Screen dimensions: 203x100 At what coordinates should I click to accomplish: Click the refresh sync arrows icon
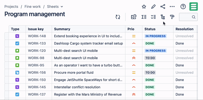click(x=118, y=17)
